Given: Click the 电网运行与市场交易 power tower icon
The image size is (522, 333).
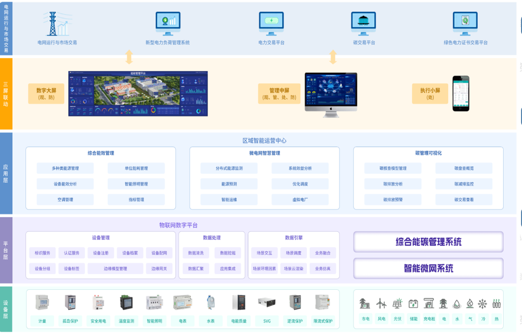Looking at the screenshot, I should (56, 23).
